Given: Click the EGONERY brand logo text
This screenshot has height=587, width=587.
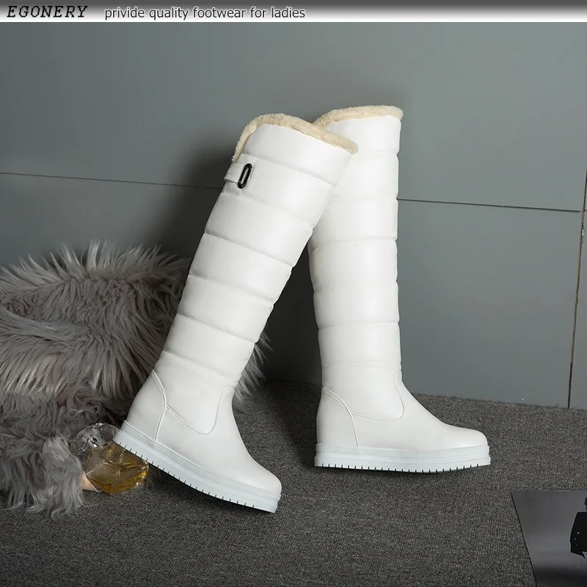Looking at the screenshot, I should [x=47, y=12].
